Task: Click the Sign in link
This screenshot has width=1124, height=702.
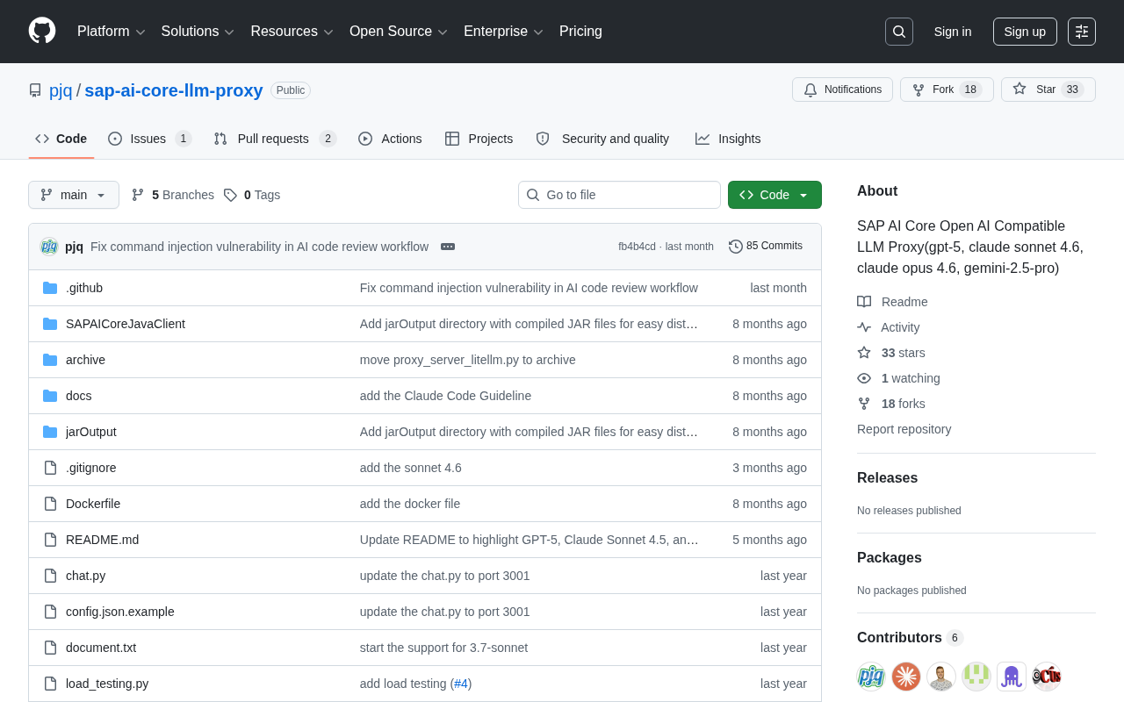Action: (953, 32)
